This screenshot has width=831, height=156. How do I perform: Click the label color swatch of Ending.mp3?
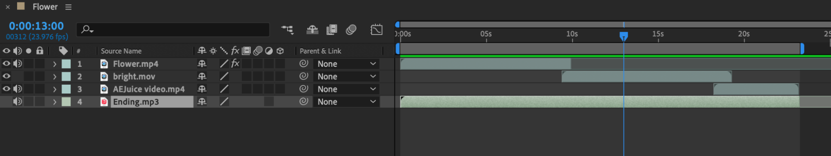point(66,102)
